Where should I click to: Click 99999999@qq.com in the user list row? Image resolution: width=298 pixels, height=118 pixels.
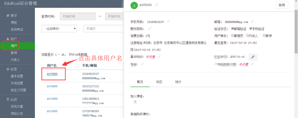(x=93, y=78)
